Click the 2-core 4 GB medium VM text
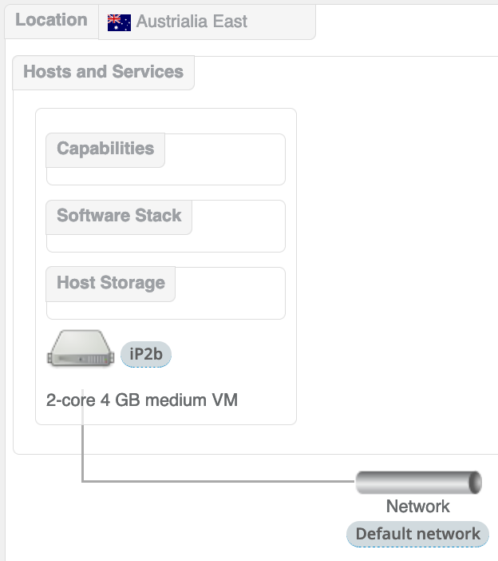Viewport: 498px width, 561px height. click(142, 400)
